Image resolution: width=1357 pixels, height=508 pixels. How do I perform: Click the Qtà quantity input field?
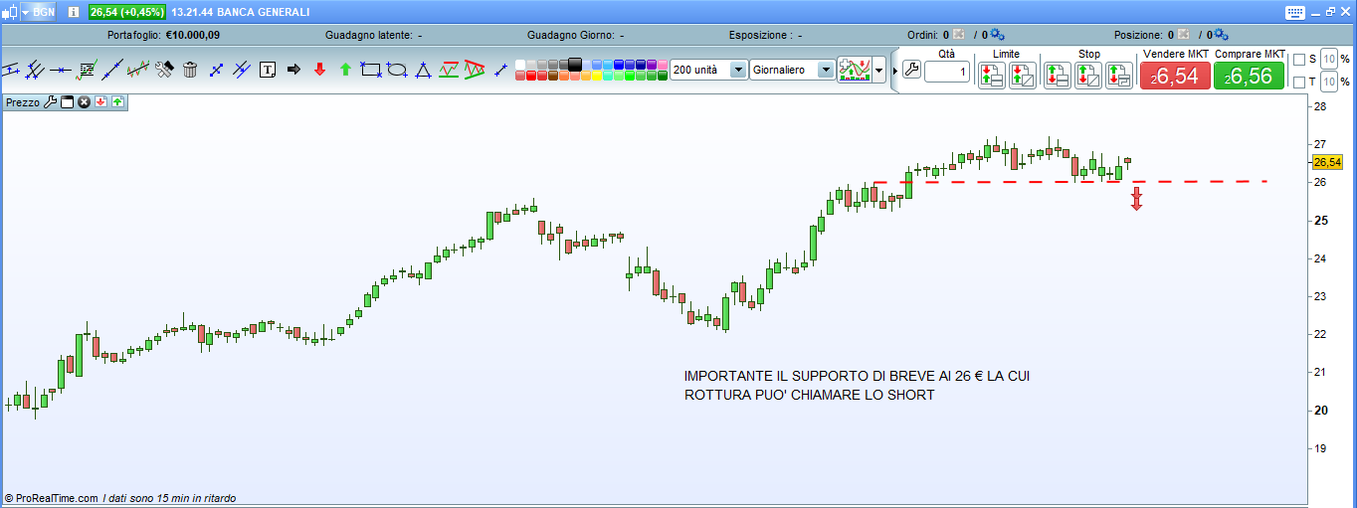click(x=947, y=72)
